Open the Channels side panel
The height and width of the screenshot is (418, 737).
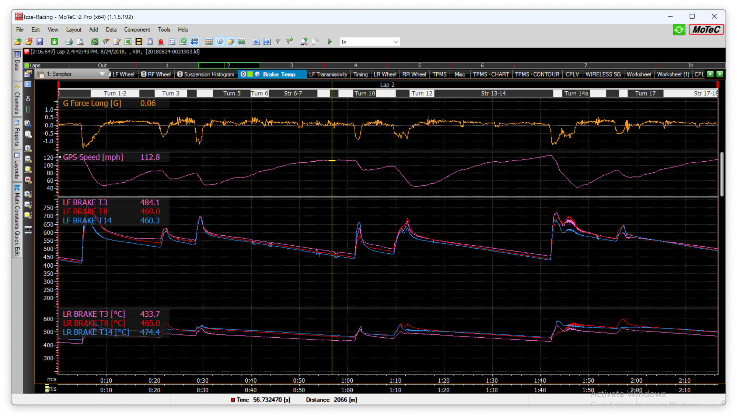coord(17,100)
